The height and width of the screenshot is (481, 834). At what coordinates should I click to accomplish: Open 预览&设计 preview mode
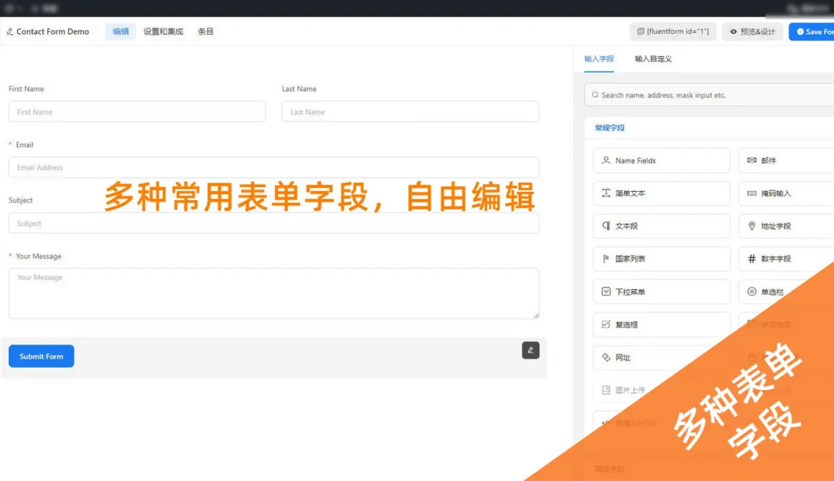pos(752,31)
